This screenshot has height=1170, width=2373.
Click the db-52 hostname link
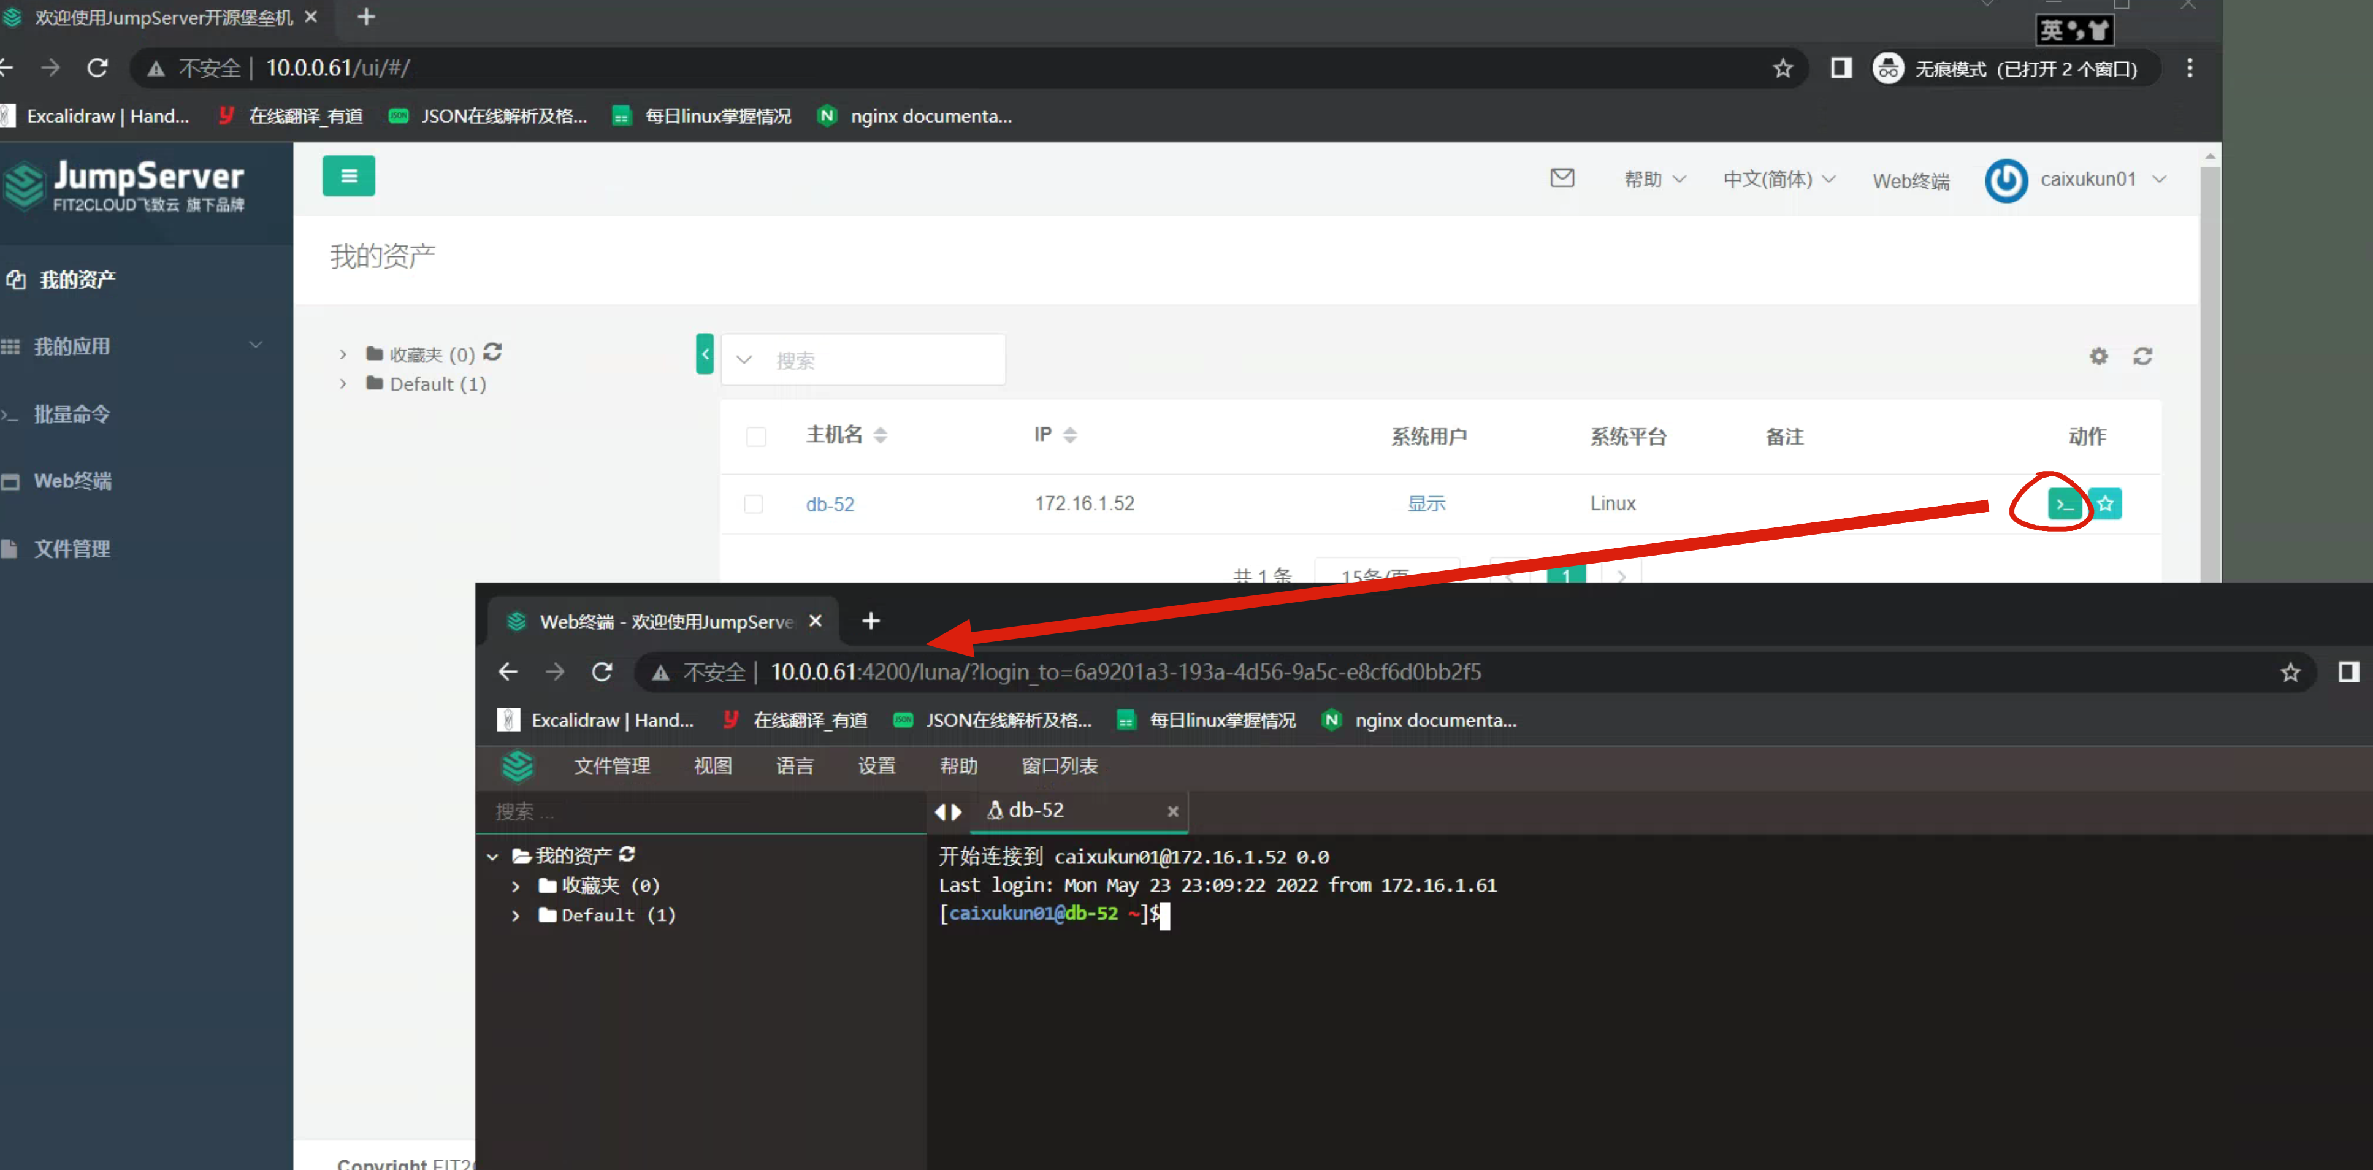point(830,504)
